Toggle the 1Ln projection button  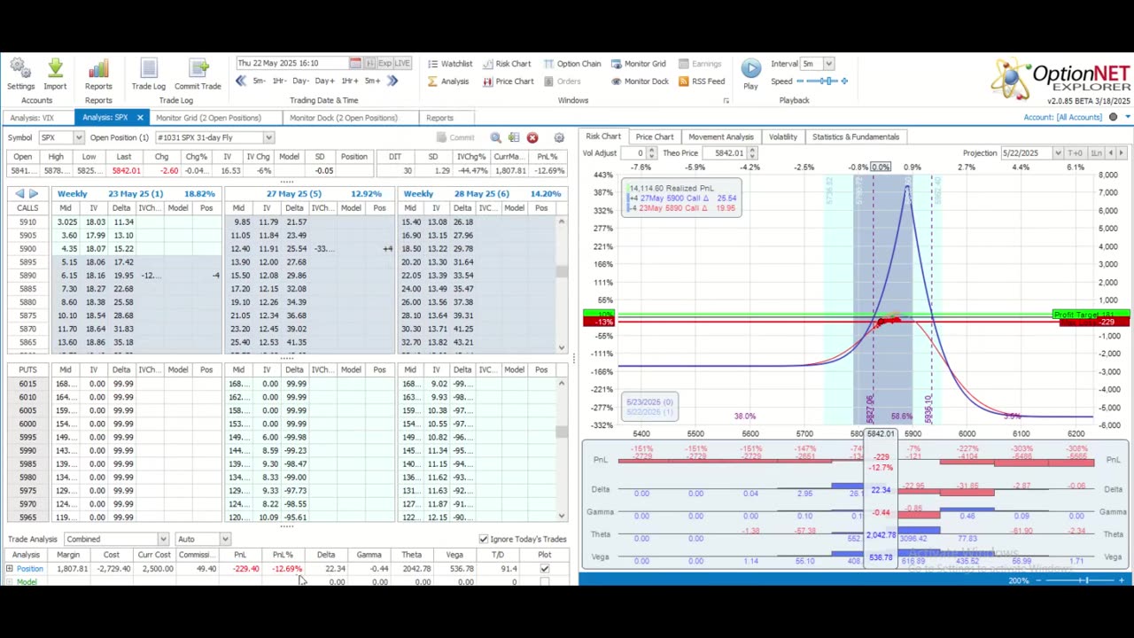click(1095, 153)
